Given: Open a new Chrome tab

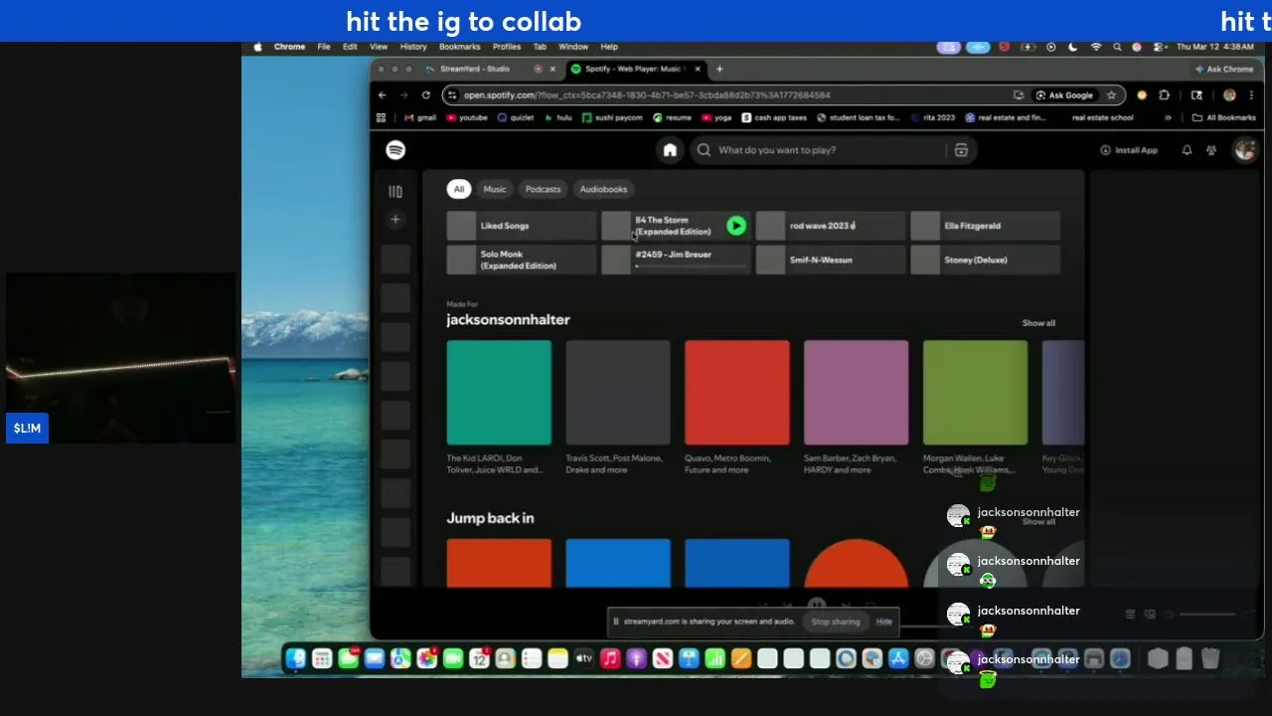Looking at the screenshot, I should (x=719, y=69).
